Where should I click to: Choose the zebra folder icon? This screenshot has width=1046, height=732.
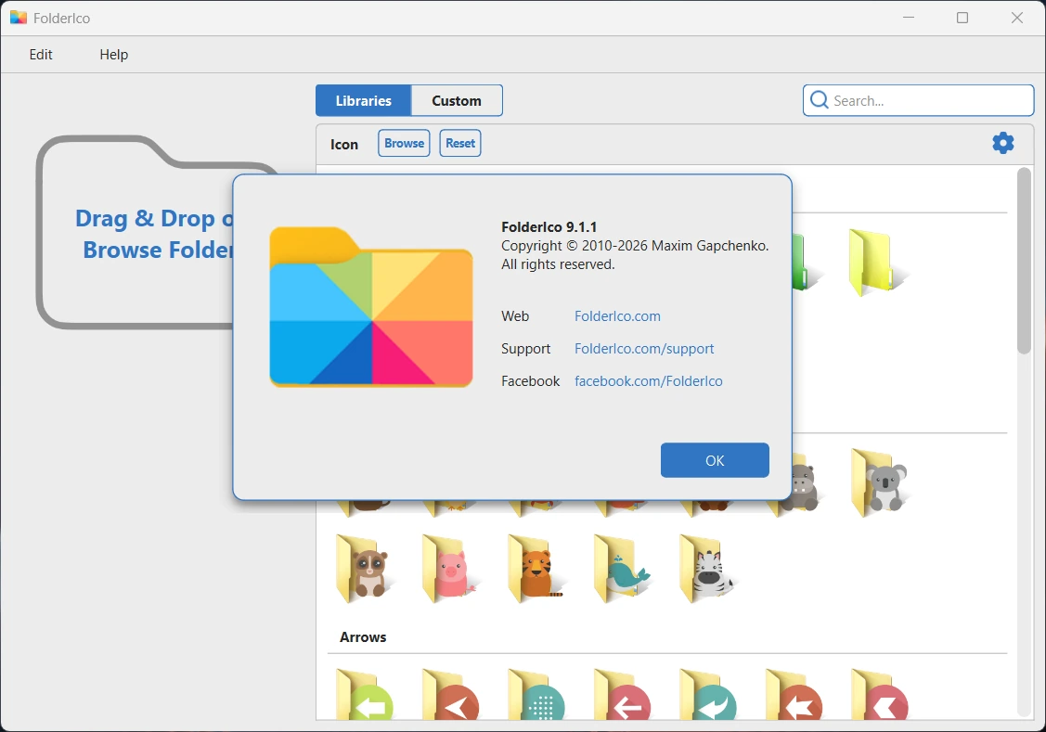(708, 569)
